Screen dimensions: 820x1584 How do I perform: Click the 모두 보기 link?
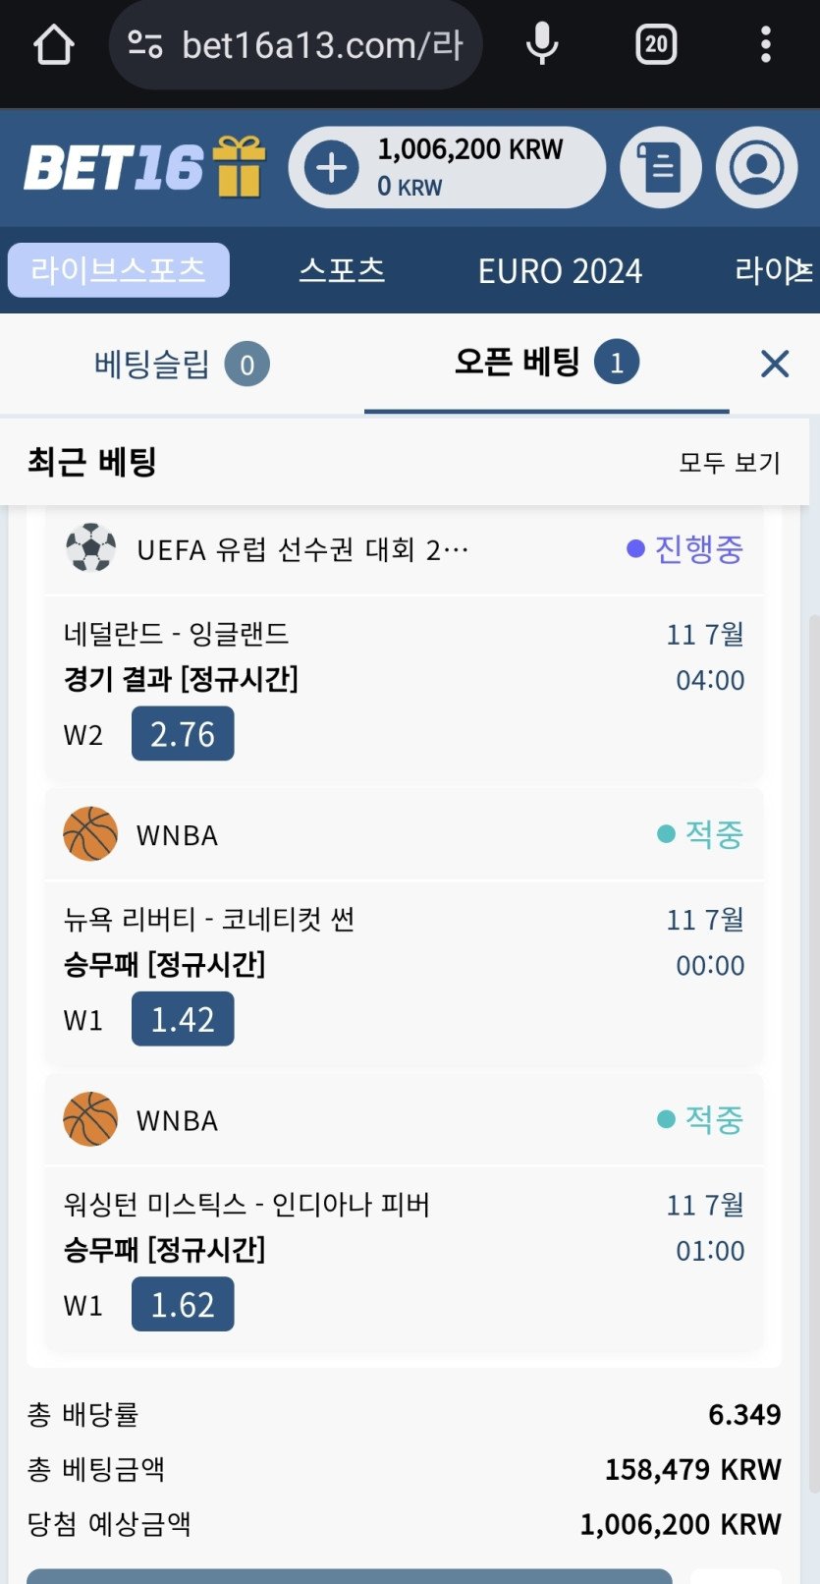point(730,462)
